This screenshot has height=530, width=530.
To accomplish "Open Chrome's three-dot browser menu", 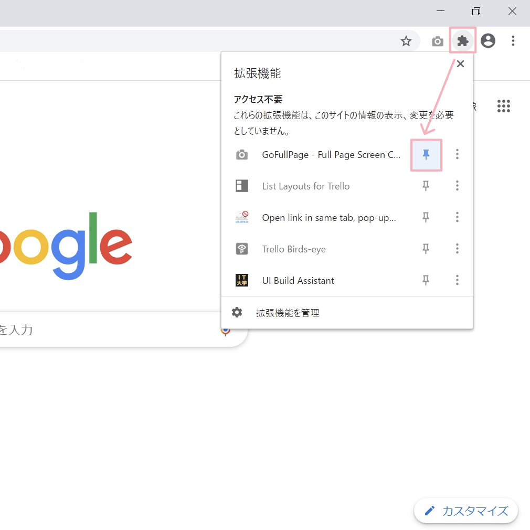I will 513,40.
